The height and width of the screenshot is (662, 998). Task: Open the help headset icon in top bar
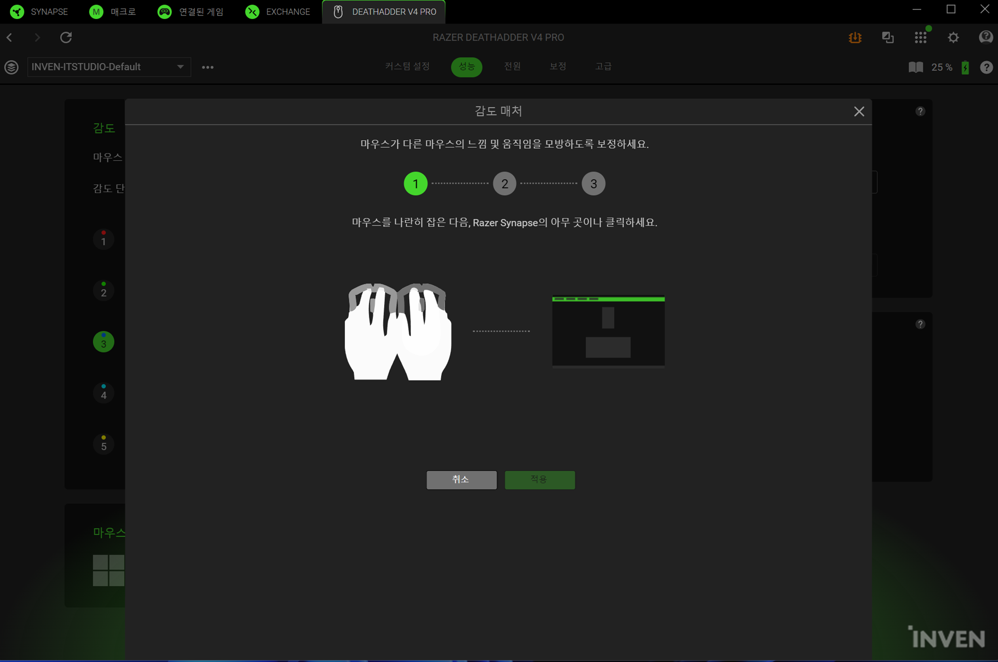click(986, 37)
